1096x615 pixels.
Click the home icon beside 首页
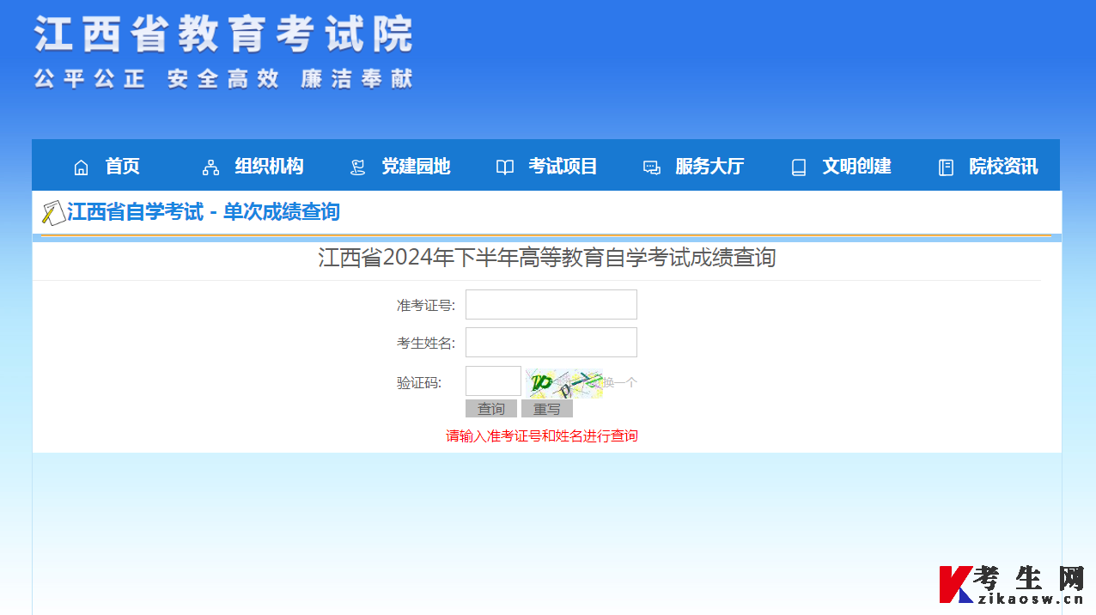click(82, 167)
